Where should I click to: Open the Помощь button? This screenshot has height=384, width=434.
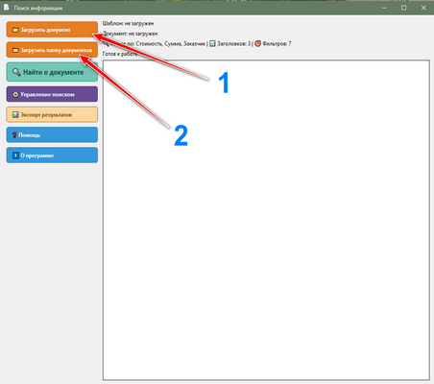(52, 135)
